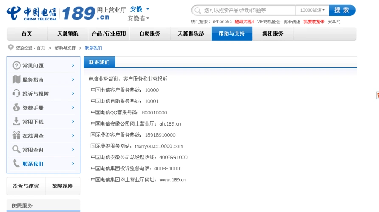
Task: Click hot search link iPhone5s
Action: click(x=222, y=22)
